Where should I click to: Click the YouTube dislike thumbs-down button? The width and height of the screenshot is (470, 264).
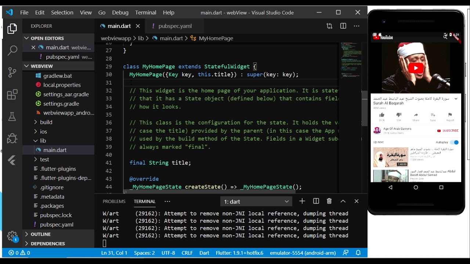(399, 115)
